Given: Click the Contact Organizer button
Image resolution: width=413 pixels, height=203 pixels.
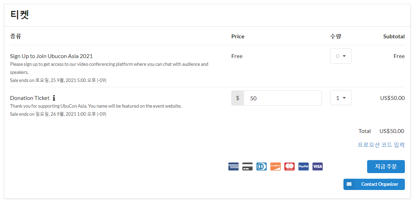Looking at the screenshot, I should 374,184.
